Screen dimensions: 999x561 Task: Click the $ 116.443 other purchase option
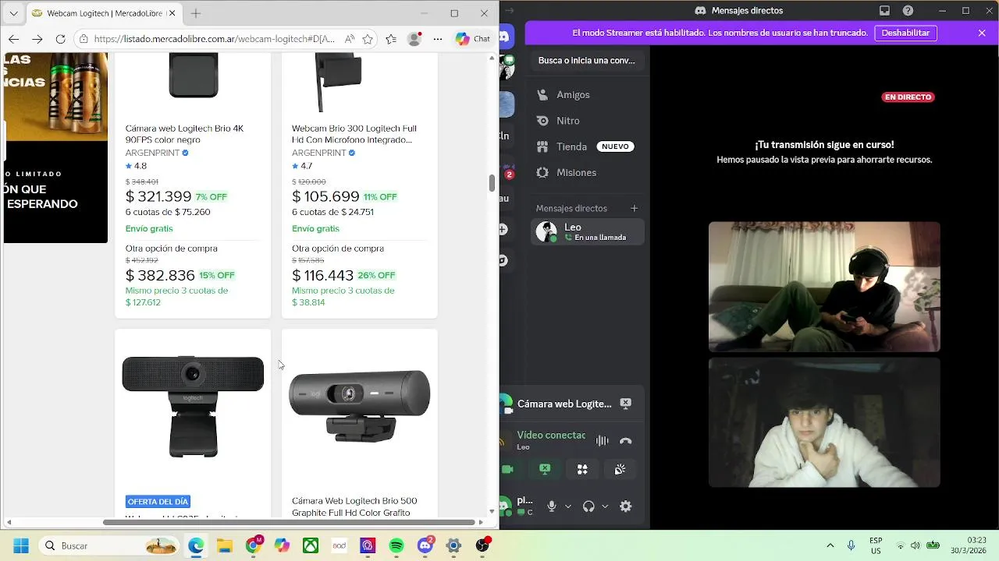323,275
